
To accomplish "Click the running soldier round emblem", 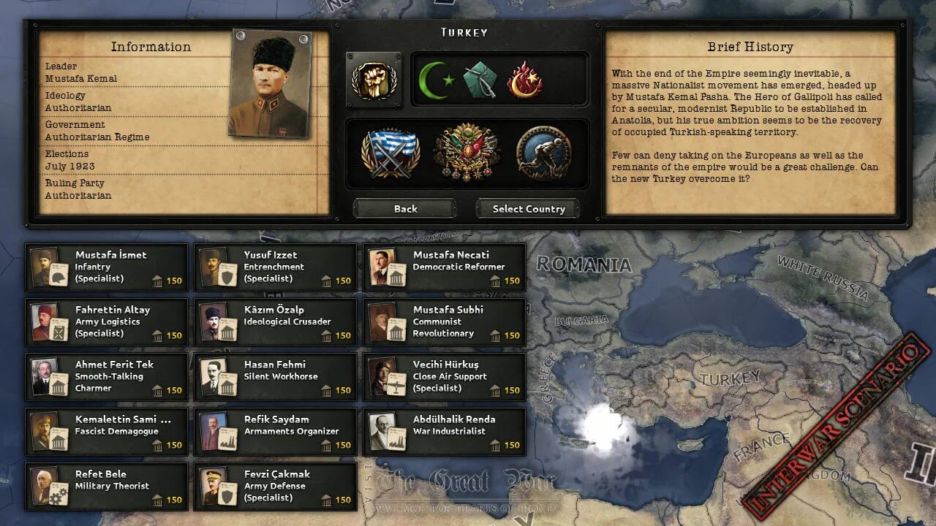I will click(543, 153).
